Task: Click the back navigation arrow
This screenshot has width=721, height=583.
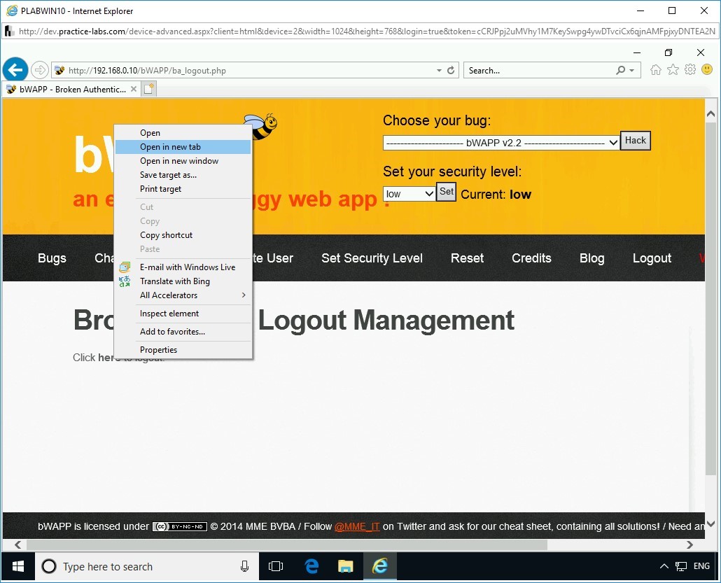Action: [15, 69]
